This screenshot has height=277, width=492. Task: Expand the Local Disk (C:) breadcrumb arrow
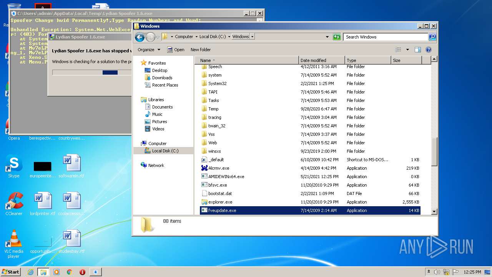(x=229, y=37)
